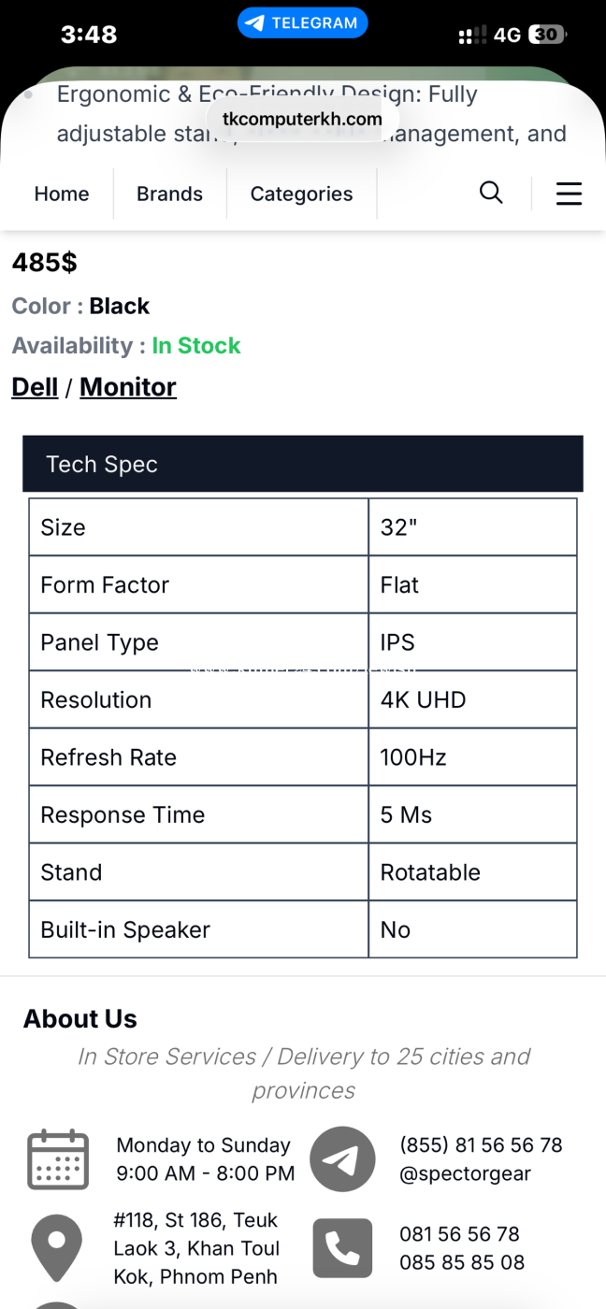Follow the Monitor category link
The image size is (606, 1309).
tap(128, 386)
